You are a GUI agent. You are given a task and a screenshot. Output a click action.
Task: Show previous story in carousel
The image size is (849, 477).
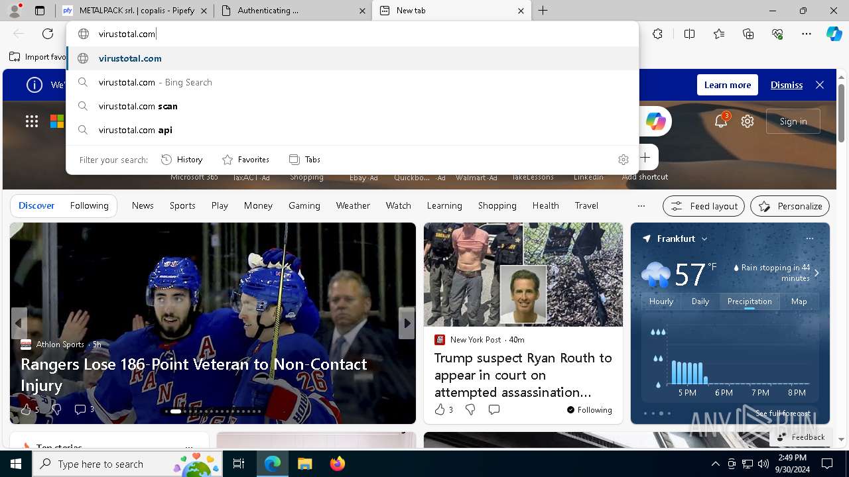point(19,323)
